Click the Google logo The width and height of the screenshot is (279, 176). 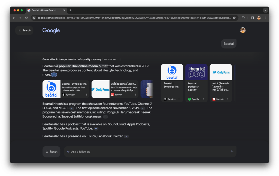pos(51,30)
